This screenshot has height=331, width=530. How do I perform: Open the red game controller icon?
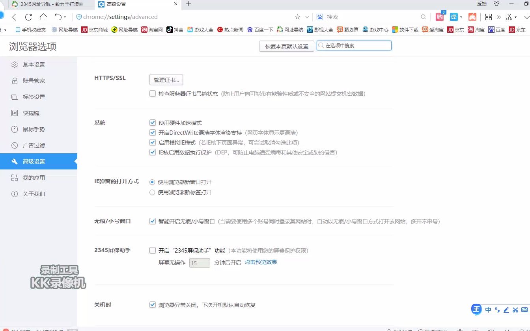click(x=472, y=17)
